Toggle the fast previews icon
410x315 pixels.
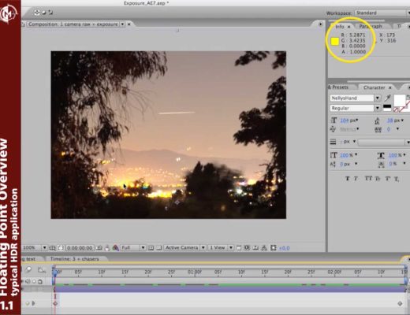coord(247,248)
